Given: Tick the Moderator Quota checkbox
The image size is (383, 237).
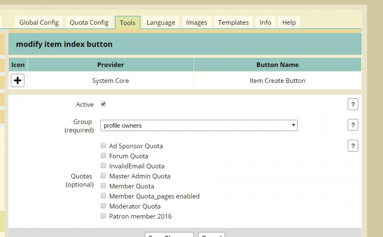Looking at the screenshot, I should [x=103, y=206].
